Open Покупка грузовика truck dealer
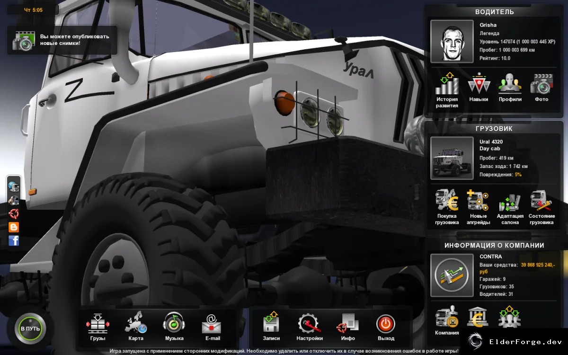This screenshot has height=355, width=568. (447, 208)
